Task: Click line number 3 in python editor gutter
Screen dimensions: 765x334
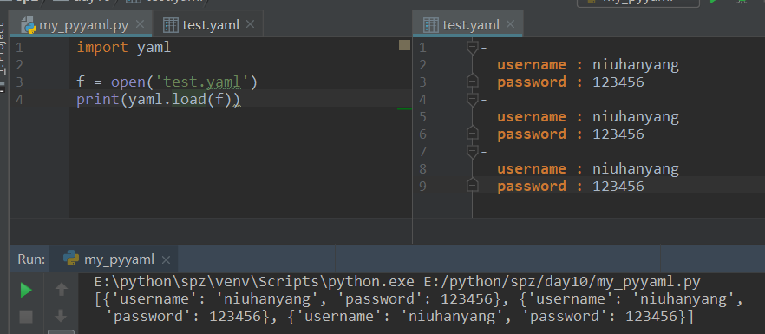Action: (18, 82)
